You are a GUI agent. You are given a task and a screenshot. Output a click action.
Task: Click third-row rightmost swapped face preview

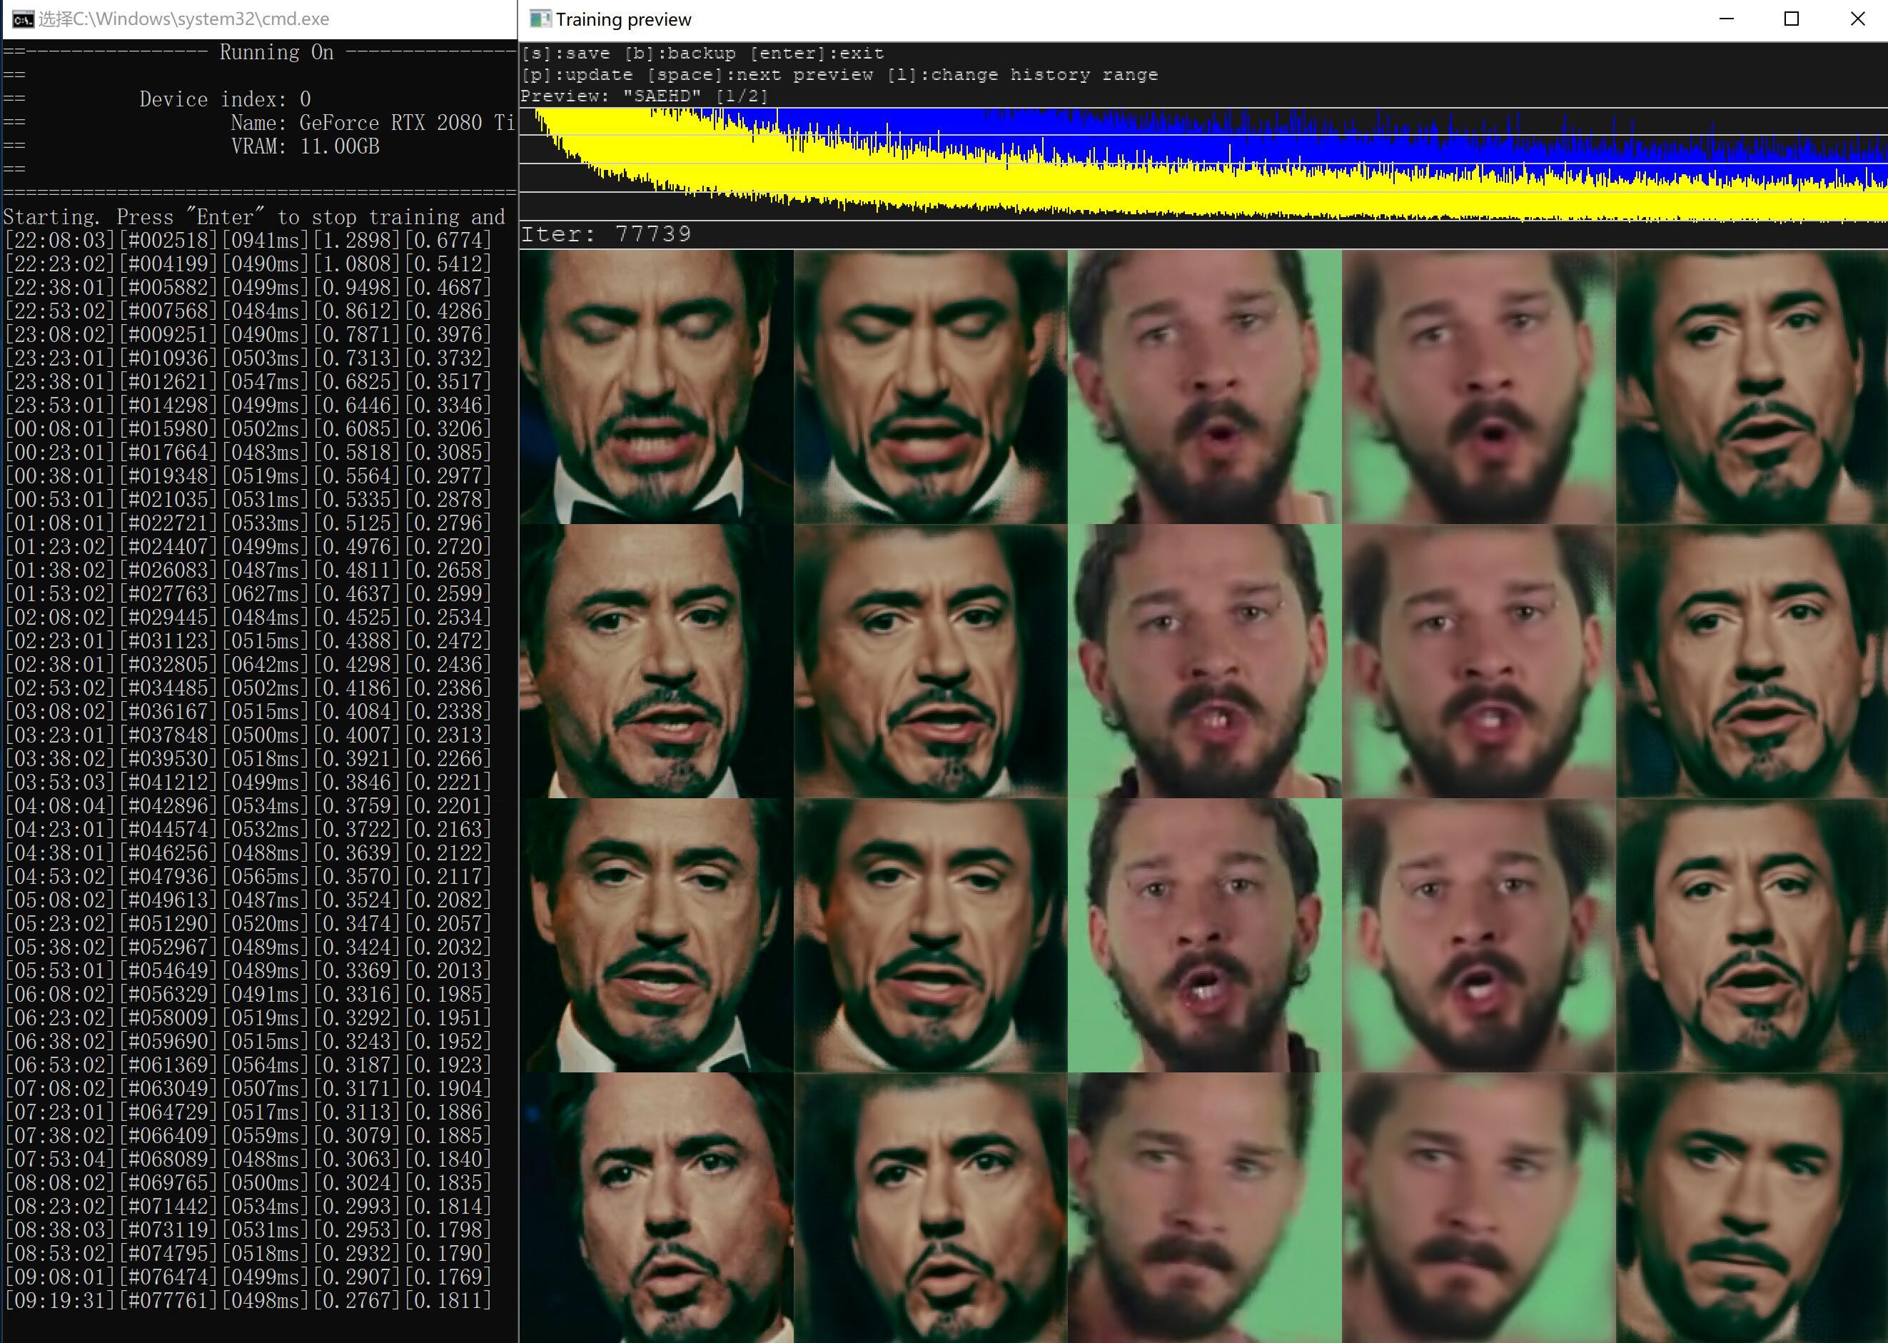tap(1752, 936)
